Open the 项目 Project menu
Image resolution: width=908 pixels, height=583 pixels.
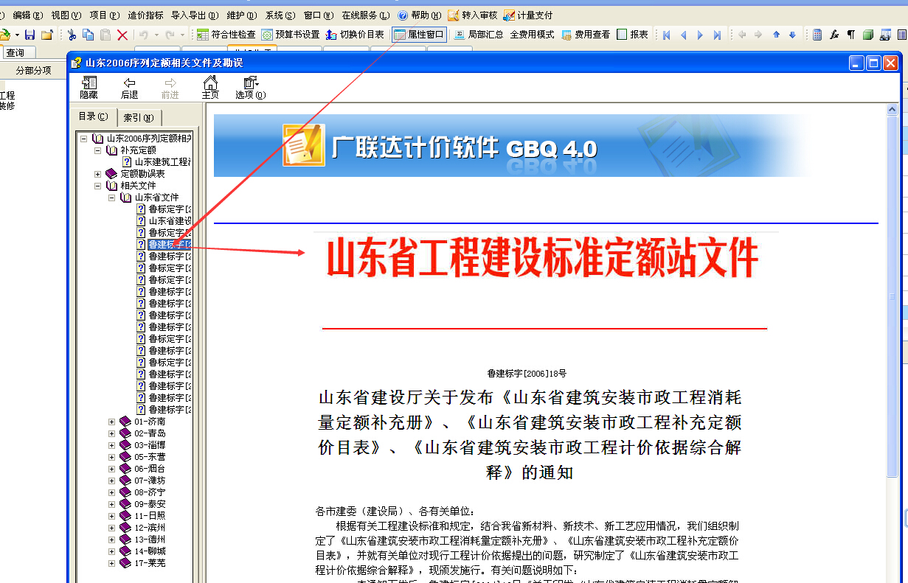click(105, 15)
